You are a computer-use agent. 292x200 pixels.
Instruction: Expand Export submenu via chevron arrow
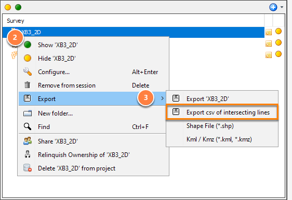(x=163, y=98)
